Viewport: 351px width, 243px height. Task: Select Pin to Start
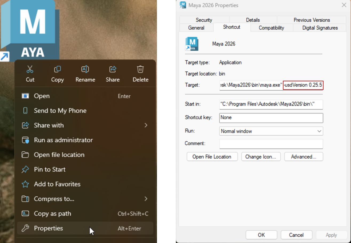click(x=85, y=169)
